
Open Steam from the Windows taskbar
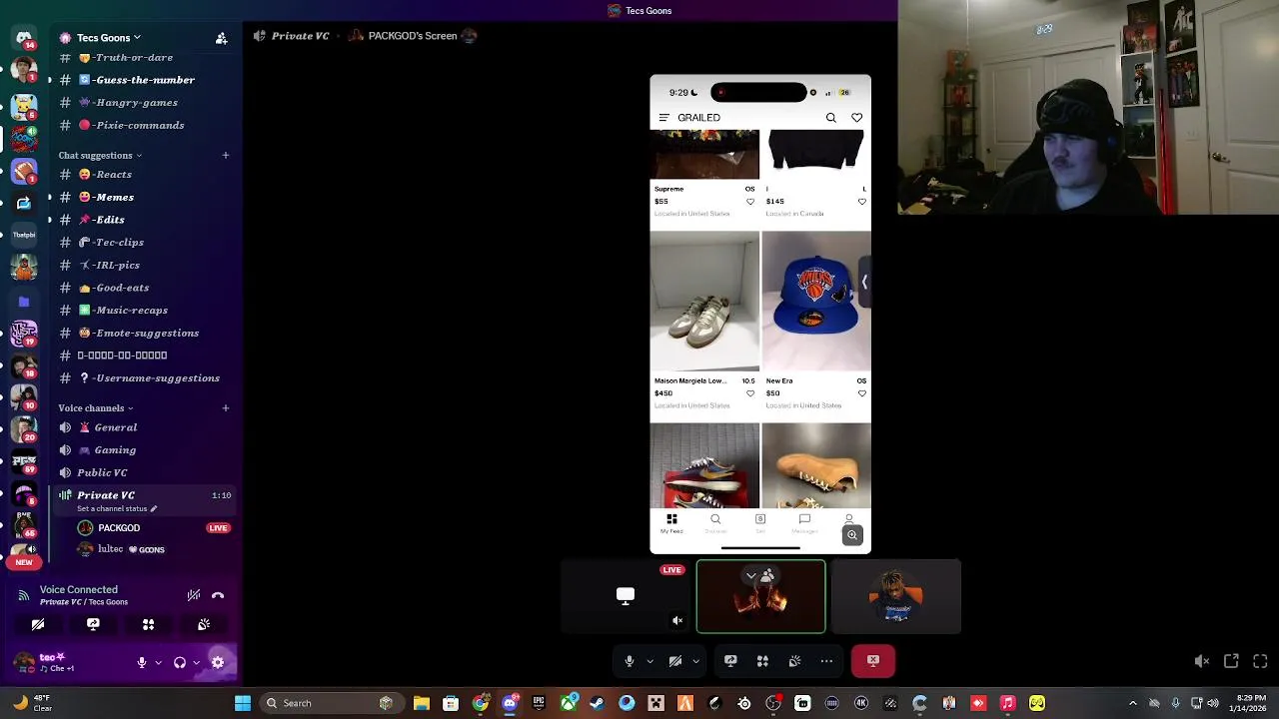tap(598, 703)
